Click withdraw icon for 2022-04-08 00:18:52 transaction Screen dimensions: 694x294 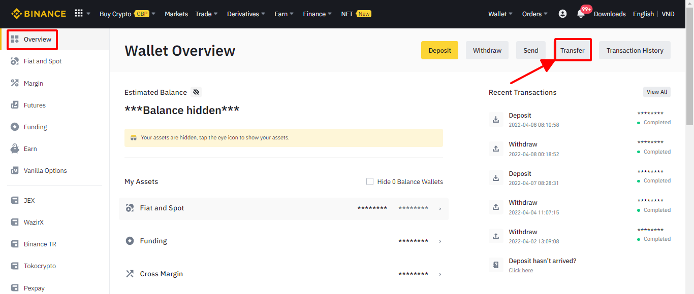tap(495, 149)
